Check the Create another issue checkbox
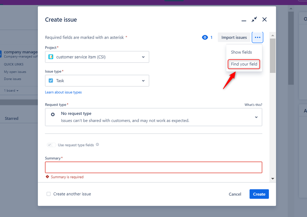307x217 pixels. (x=49, y=194)
